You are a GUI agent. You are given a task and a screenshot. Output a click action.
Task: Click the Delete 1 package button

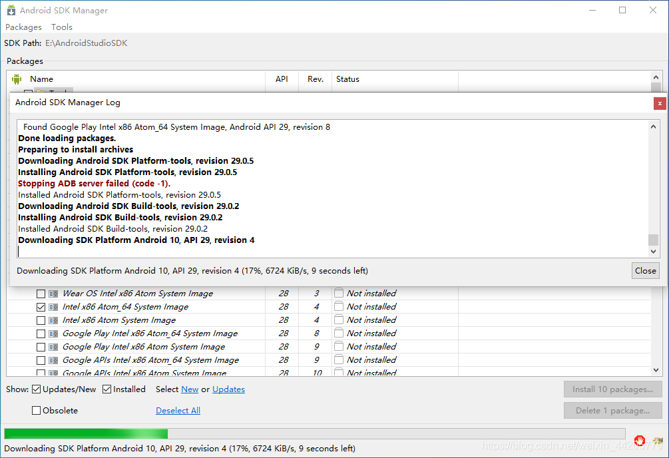(x=612, y=411)
